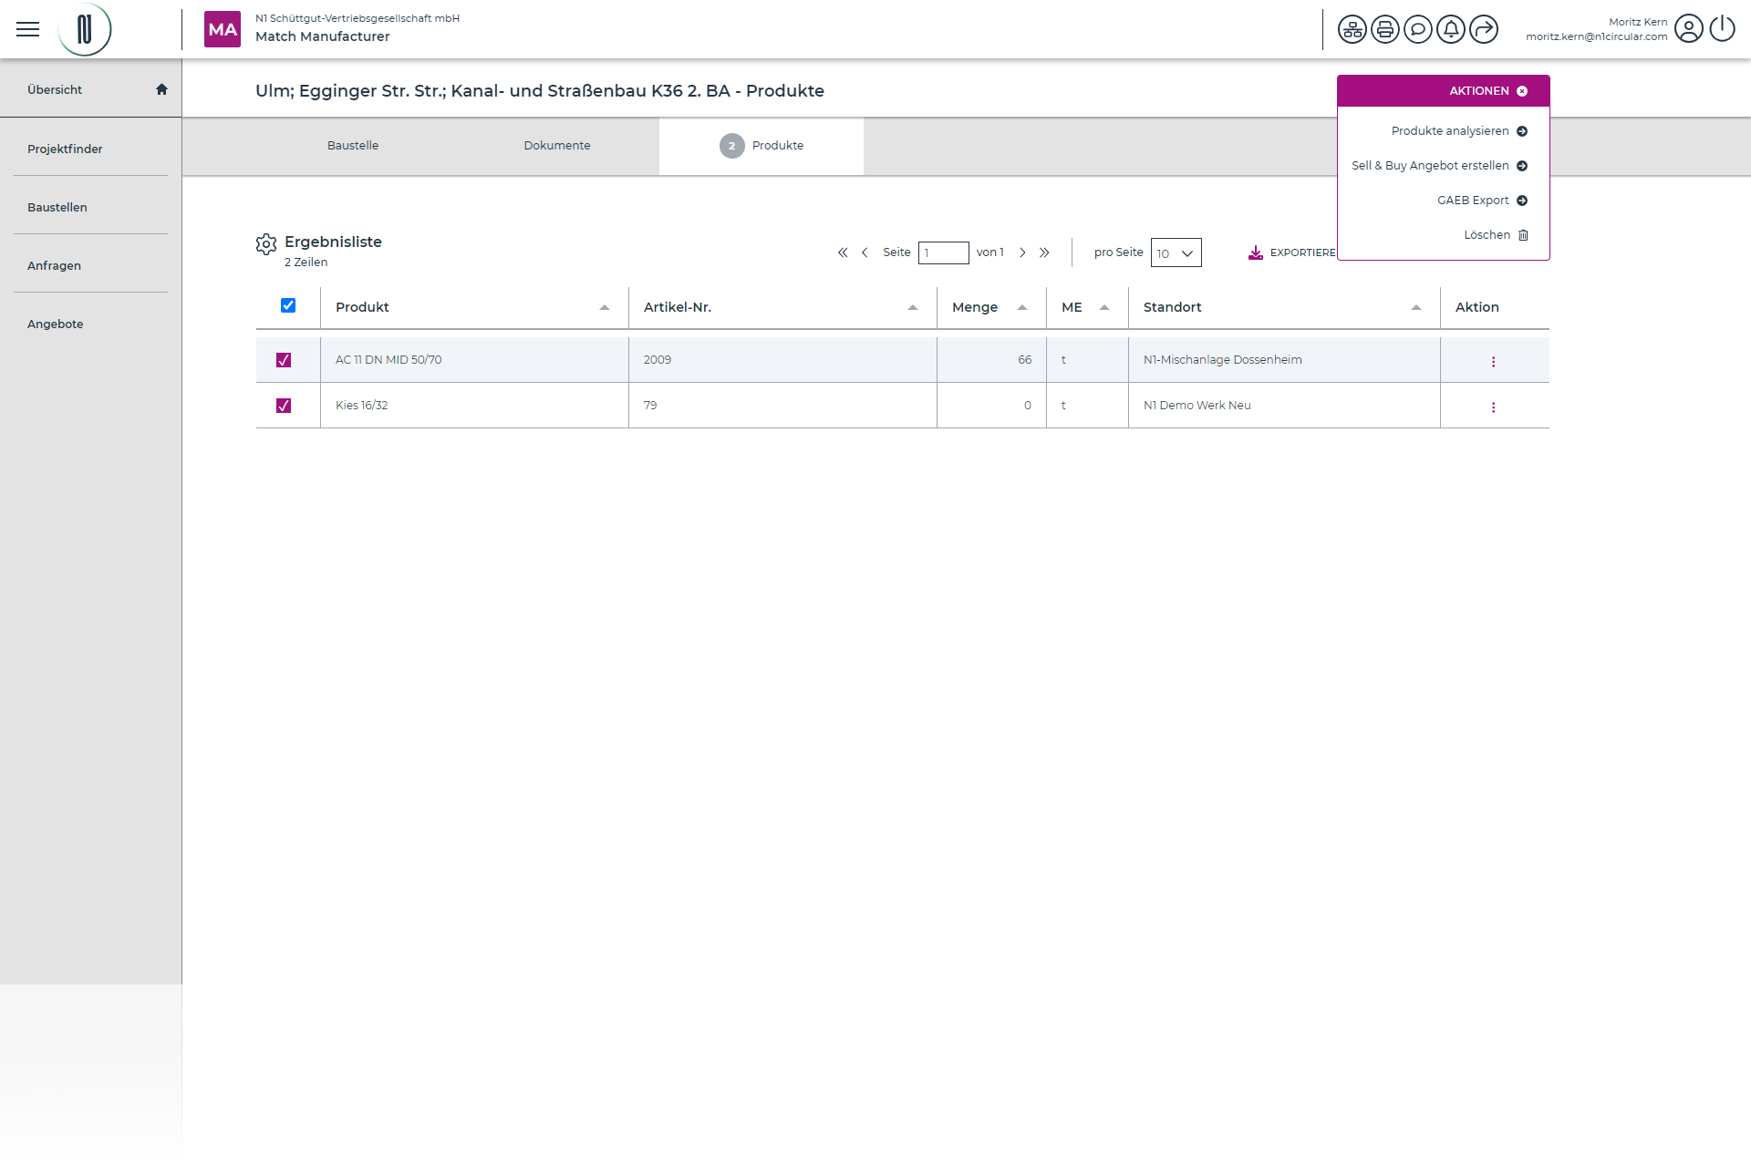Switch to the Dokumente tab
The width and height of the screenshot is (1751, 1164).
556,146
